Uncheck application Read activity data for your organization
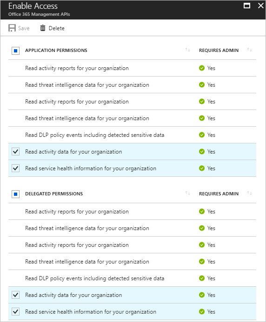266x322 pixels. (16, 152)
